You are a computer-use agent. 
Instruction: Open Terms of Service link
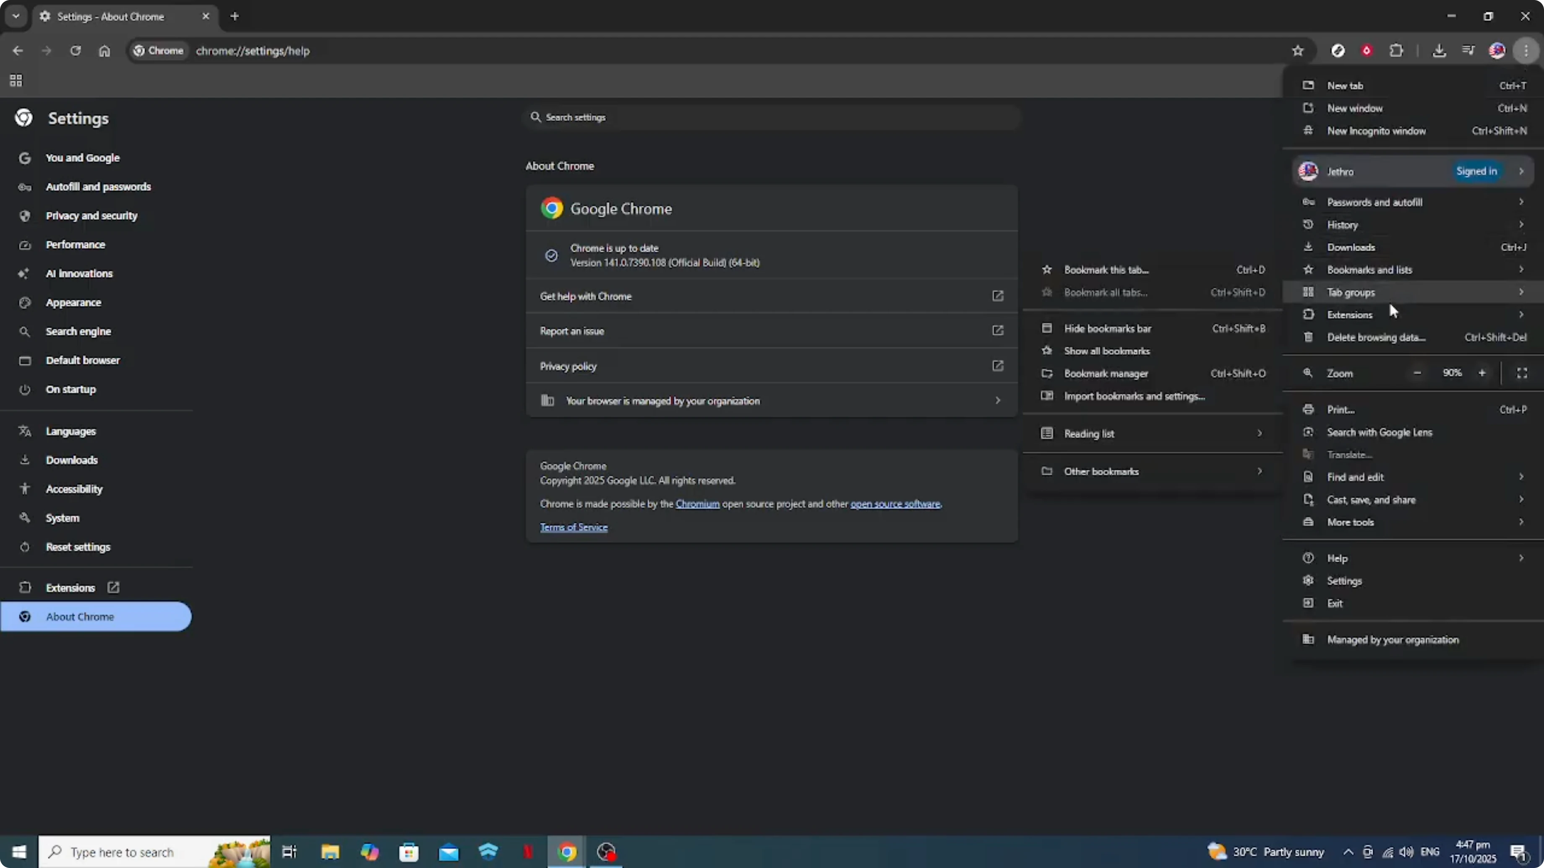(574, 528)
